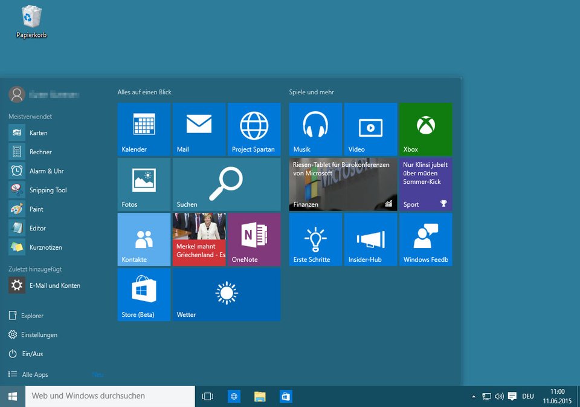
Task: Open the Merkel news live tile
Action: click(199, 239)
